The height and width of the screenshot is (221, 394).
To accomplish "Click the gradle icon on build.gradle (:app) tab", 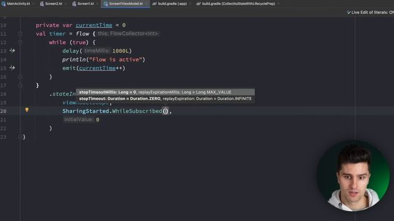I will pos(155,4).
